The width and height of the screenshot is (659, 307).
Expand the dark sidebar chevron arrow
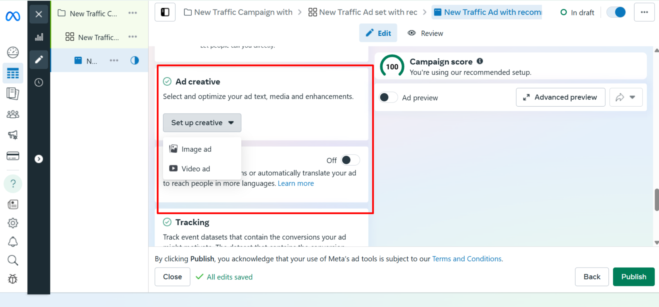tap(39, 159)
